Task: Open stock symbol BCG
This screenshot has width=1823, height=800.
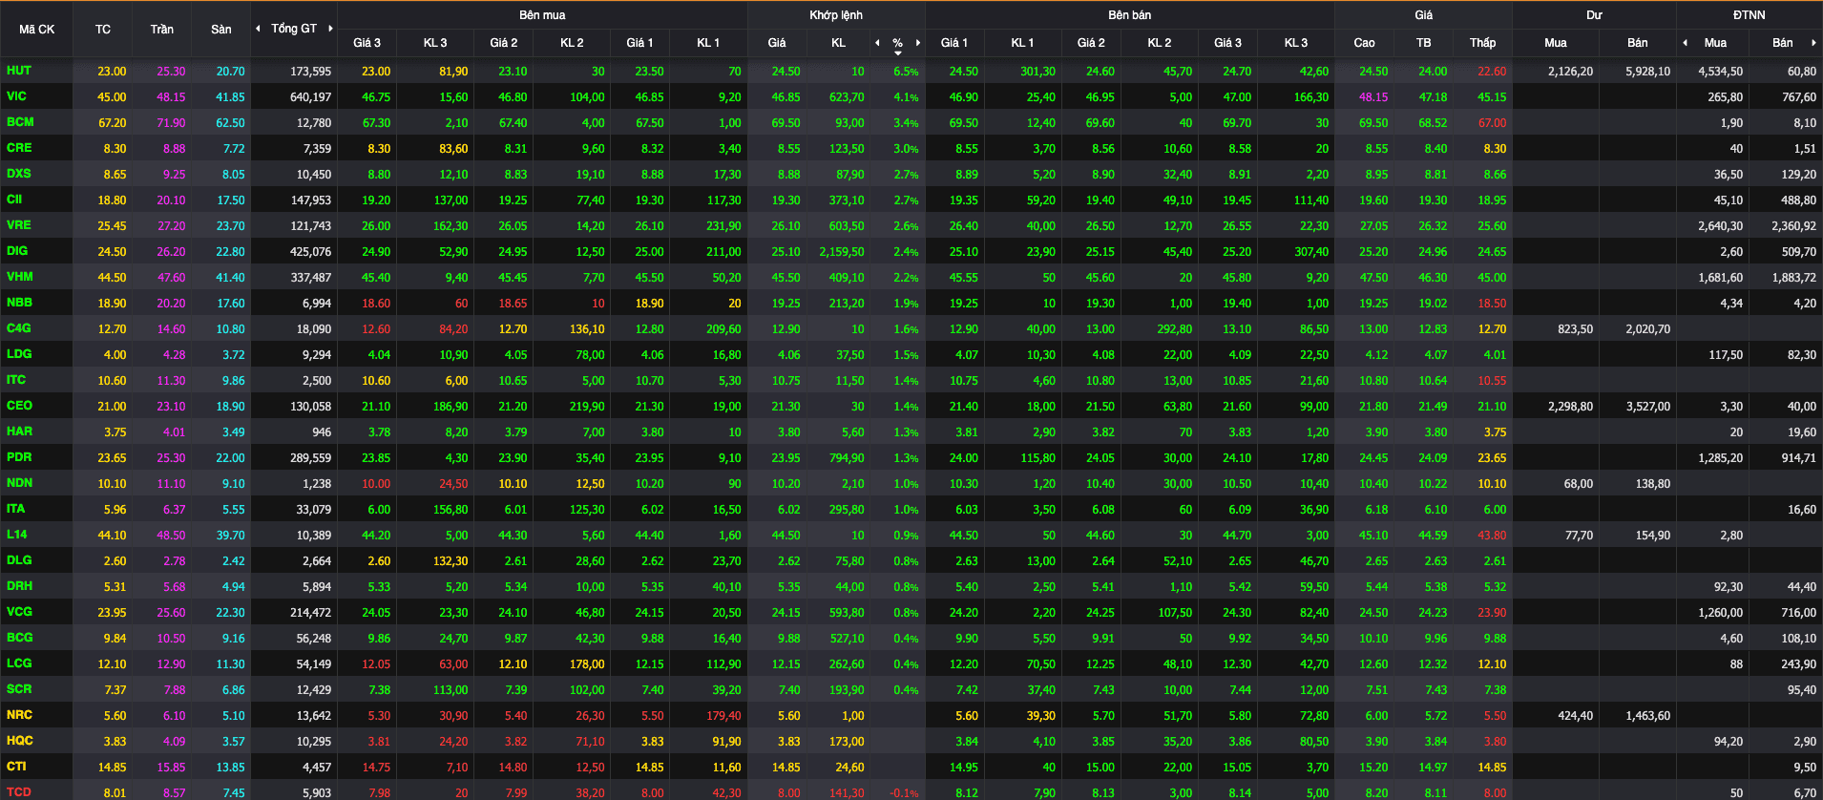Action: click(x=19, y=638)
